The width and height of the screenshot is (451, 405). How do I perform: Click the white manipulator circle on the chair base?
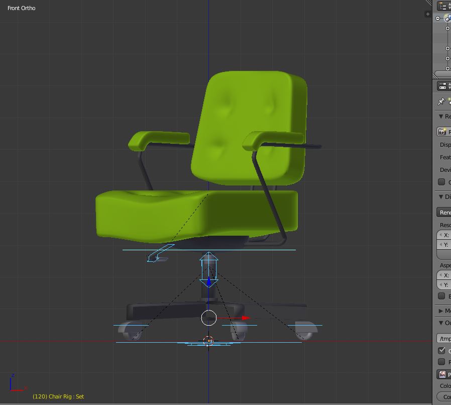click(208, 318)
